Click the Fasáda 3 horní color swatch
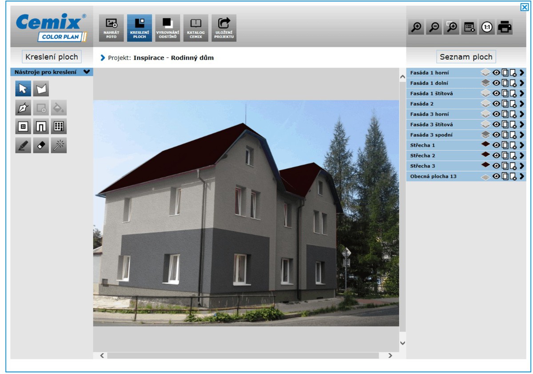This screenshot has height=374, width=533. pos(485,114)
